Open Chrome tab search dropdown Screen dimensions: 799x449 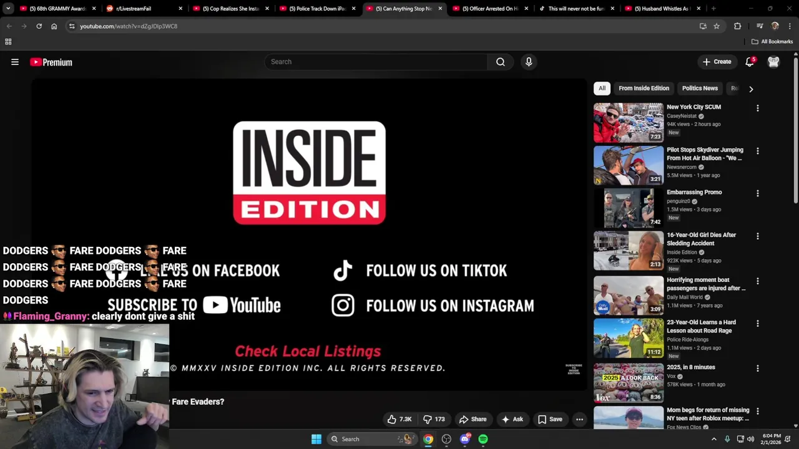(7, 9)
